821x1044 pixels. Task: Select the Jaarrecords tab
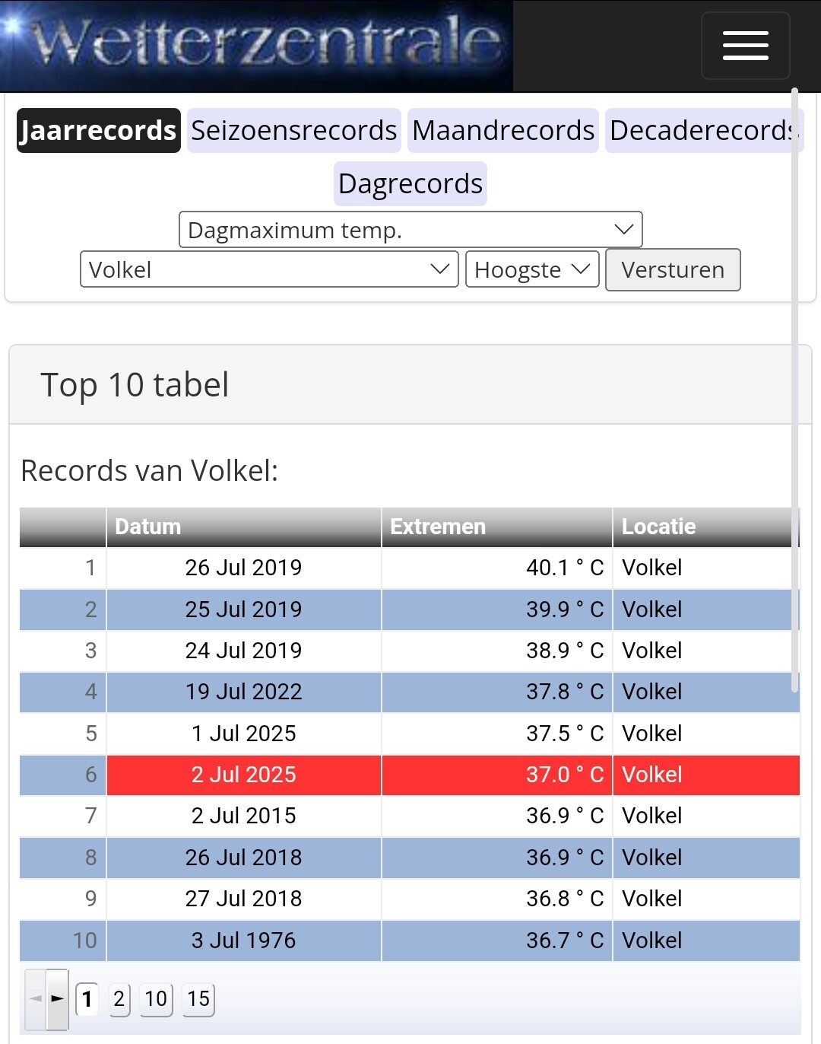pos(99,131)
